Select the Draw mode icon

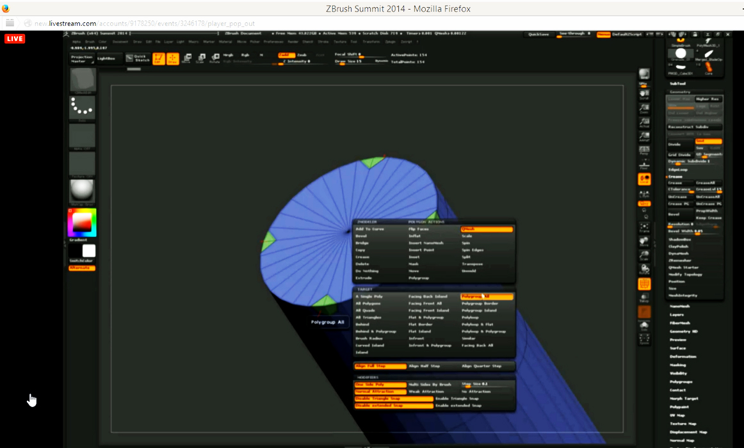coord(172,59)
